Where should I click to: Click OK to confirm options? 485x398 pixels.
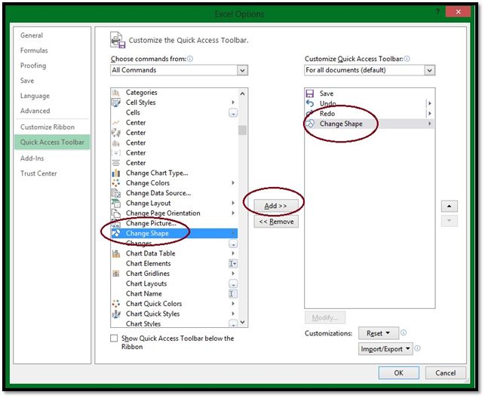399,373
